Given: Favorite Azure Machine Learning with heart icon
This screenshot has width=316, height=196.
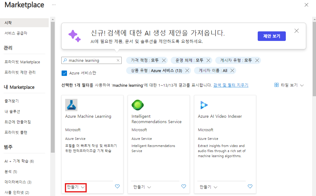Looking at the screenshot, I should (117, 186).
